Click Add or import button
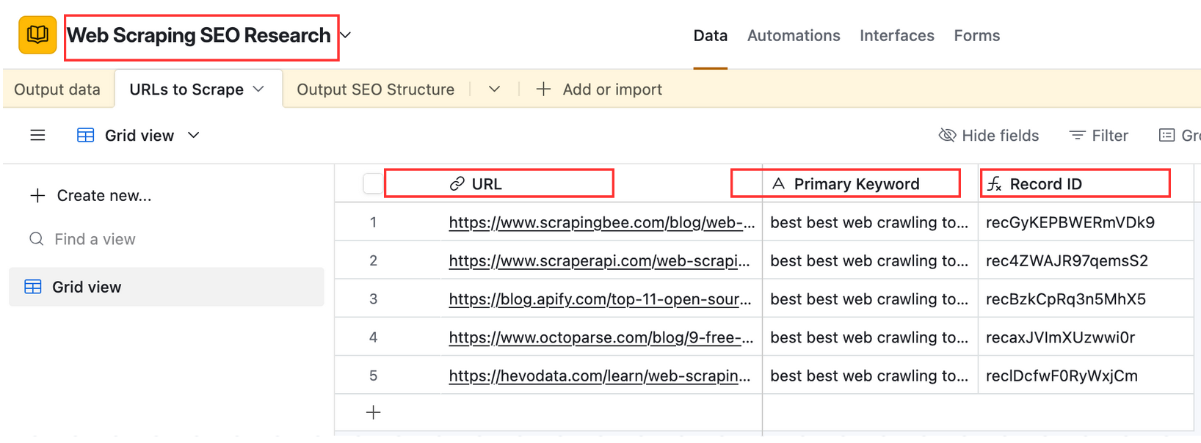1201x443 pixels. (599, 89)
